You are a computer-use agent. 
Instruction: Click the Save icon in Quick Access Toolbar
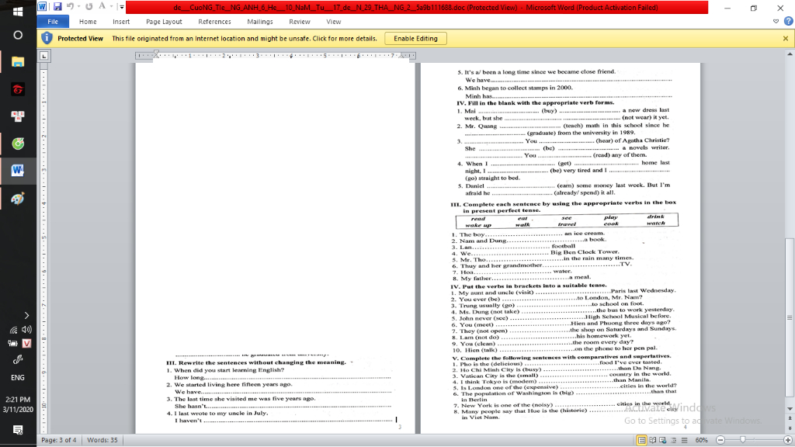click(57, 6)
